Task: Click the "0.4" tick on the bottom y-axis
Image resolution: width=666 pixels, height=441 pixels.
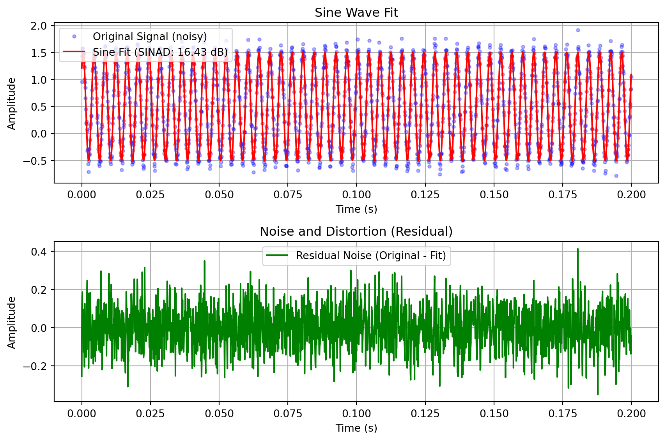Action: pyautogui.click(x=39, y=252)
